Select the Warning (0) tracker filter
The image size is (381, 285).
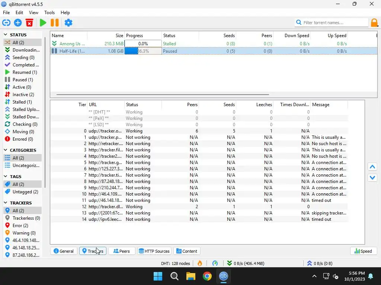[23, 233]
